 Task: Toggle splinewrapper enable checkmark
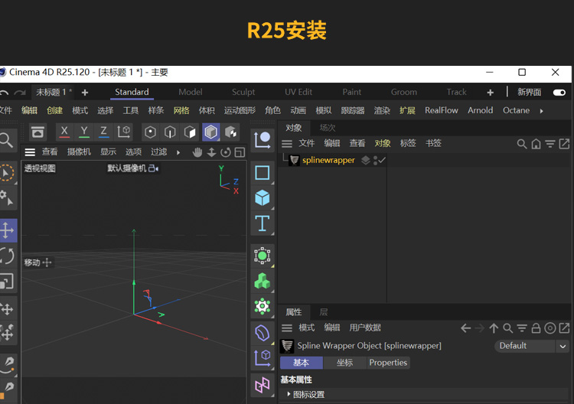382,160
